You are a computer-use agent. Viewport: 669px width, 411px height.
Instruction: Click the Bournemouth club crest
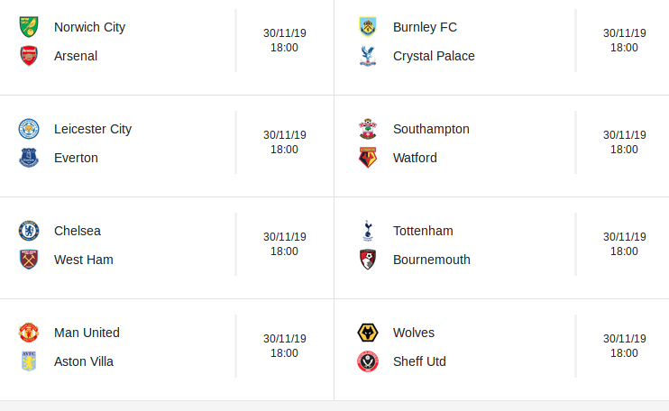coord(368,260)
